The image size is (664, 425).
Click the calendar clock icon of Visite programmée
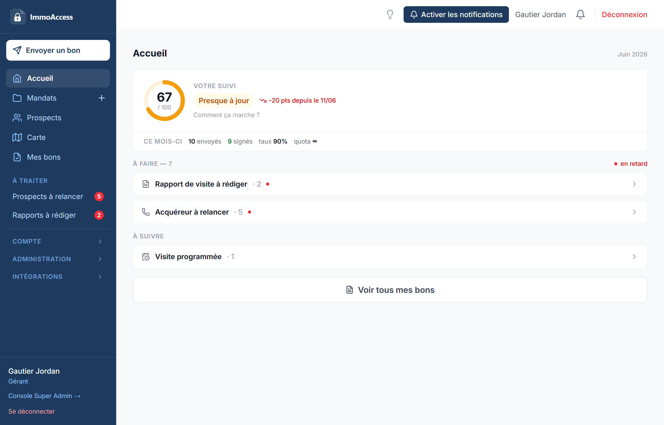tap(146, 257)
